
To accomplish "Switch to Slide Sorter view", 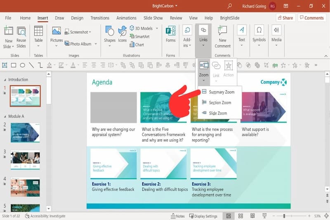I will point(240,216).
